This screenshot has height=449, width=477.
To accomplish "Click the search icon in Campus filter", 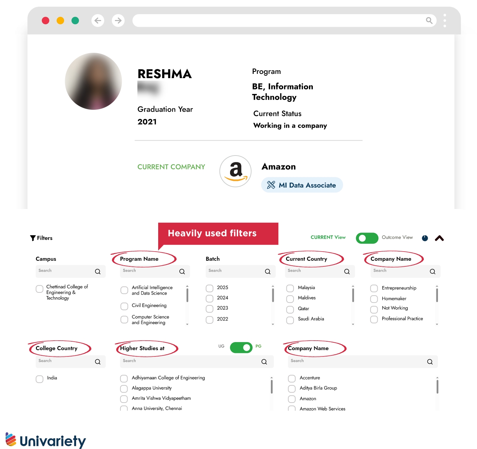I will point(98,272).
